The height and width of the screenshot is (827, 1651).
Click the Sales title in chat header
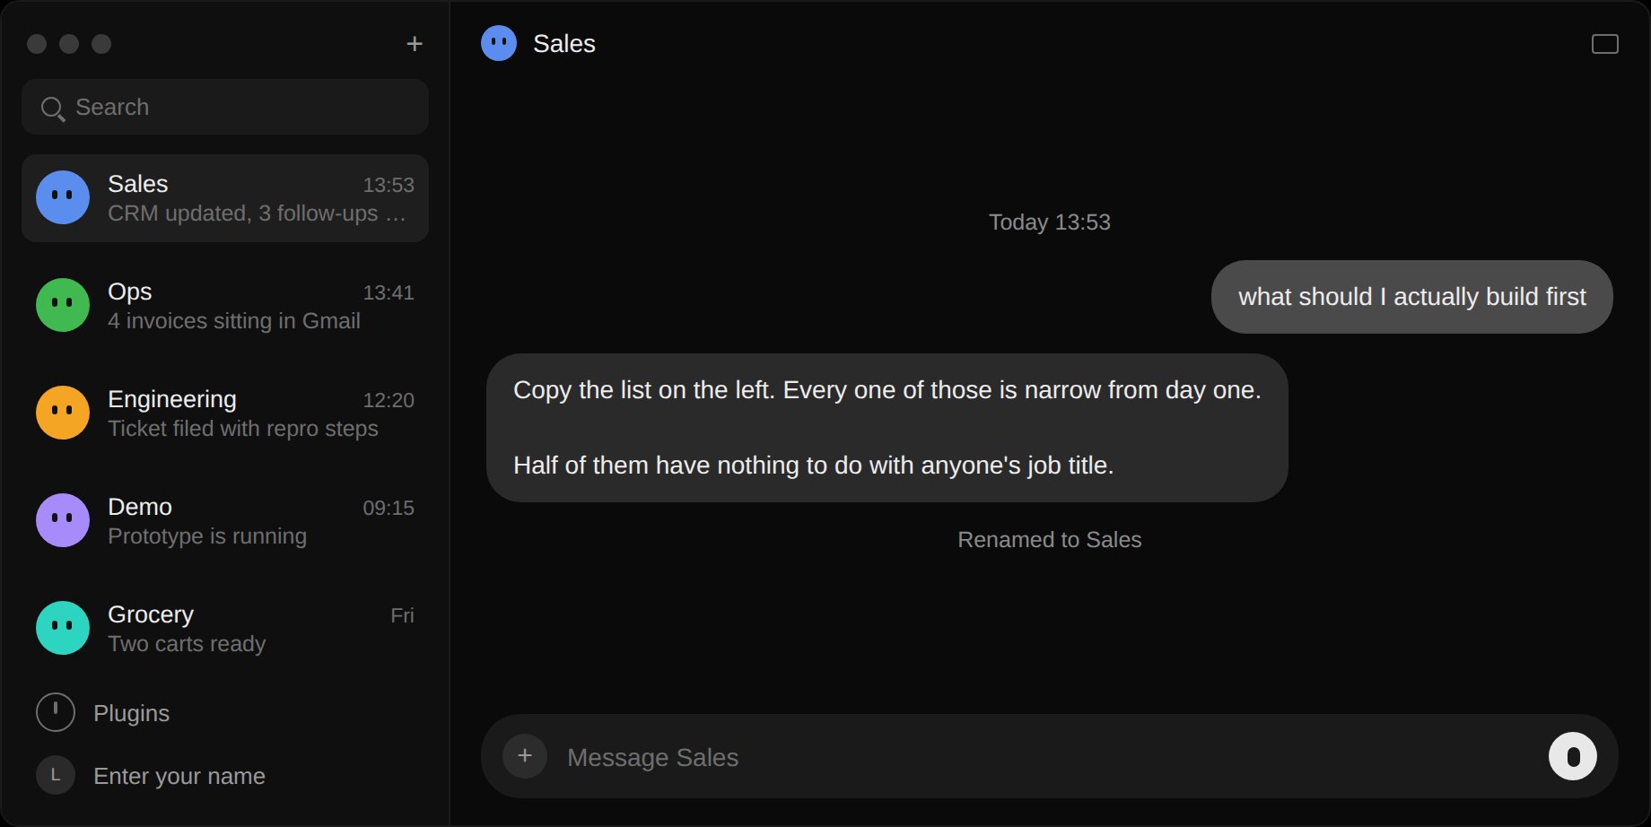click(x=564, y=44)
